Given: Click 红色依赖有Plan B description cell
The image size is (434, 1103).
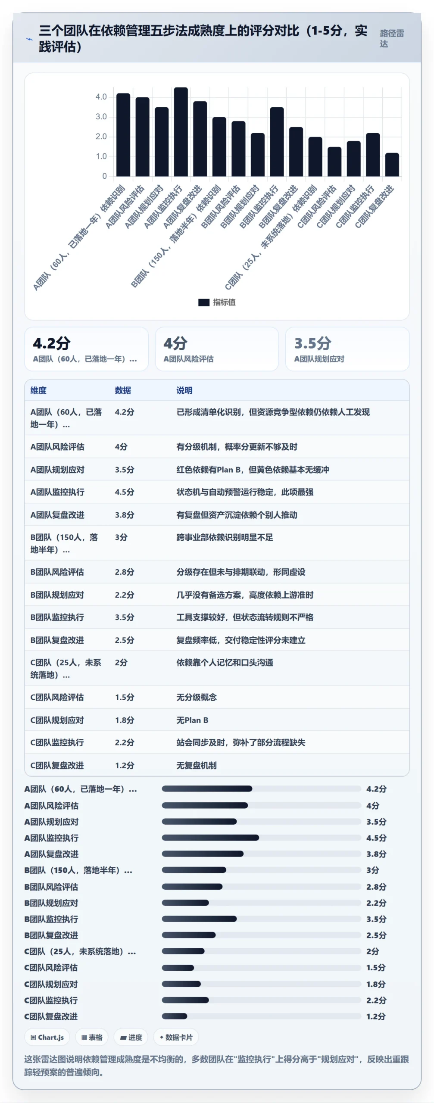Looking at the screenshot, I should coord(253,470).
